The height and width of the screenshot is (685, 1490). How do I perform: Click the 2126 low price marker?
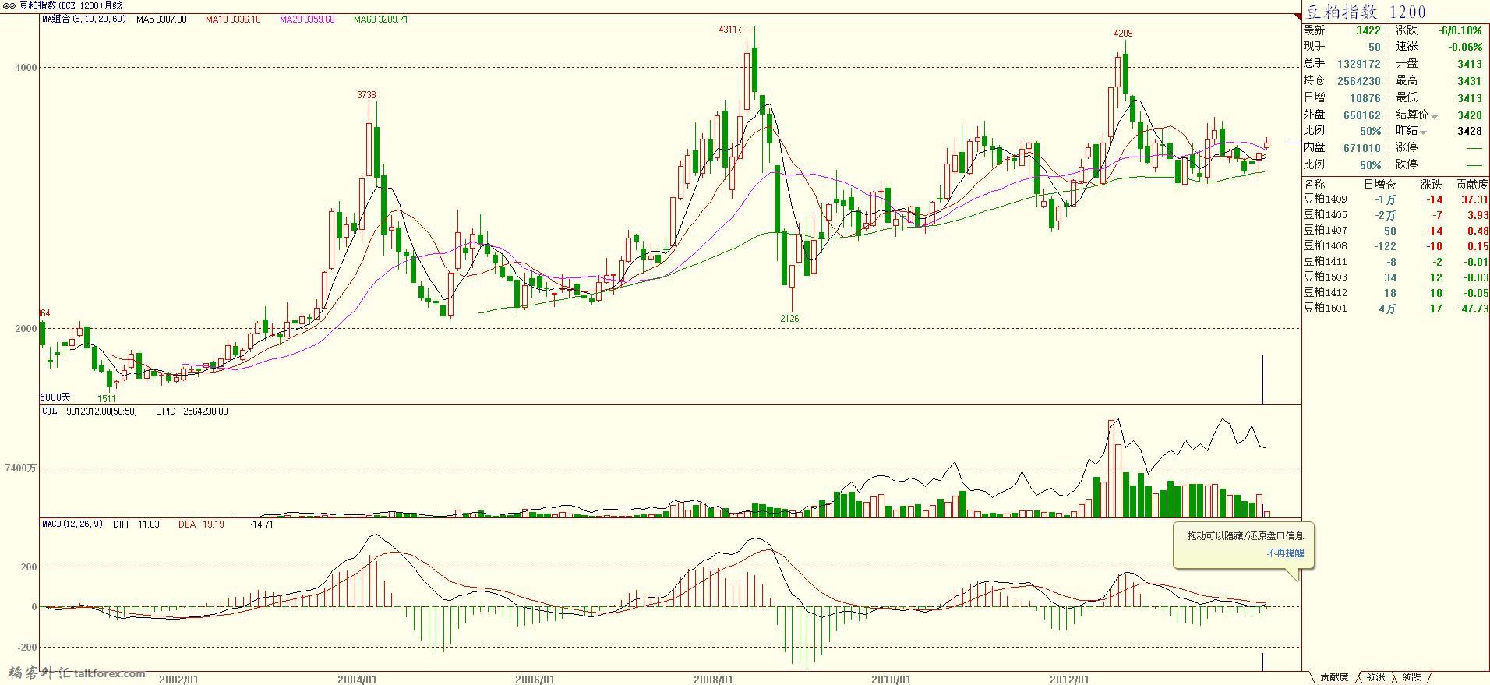(789, 319)
